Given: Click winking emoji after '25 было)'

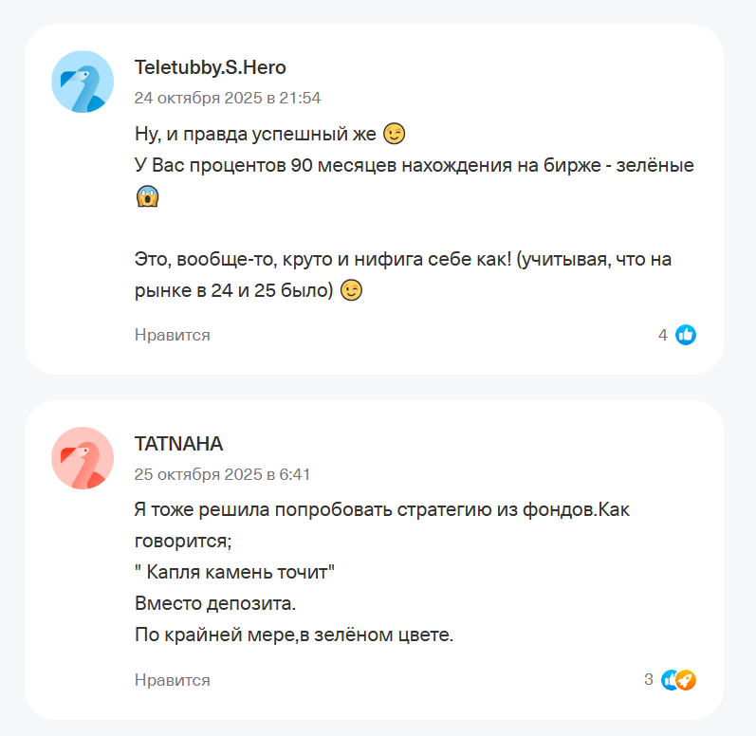Looking at the screenshot, I should 352,291.
